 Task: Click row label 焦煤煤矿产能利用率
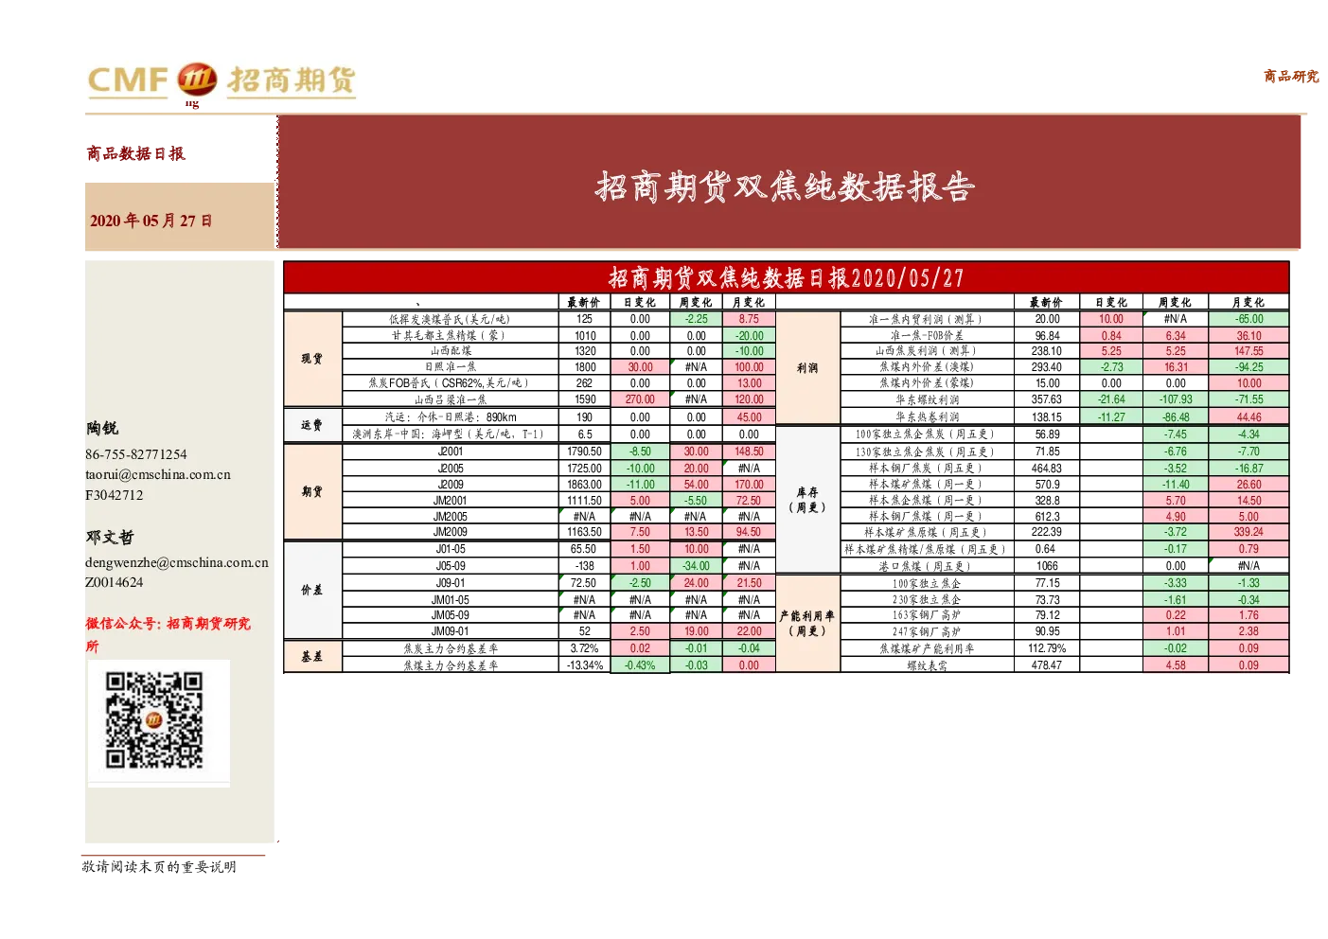(927, 648)
